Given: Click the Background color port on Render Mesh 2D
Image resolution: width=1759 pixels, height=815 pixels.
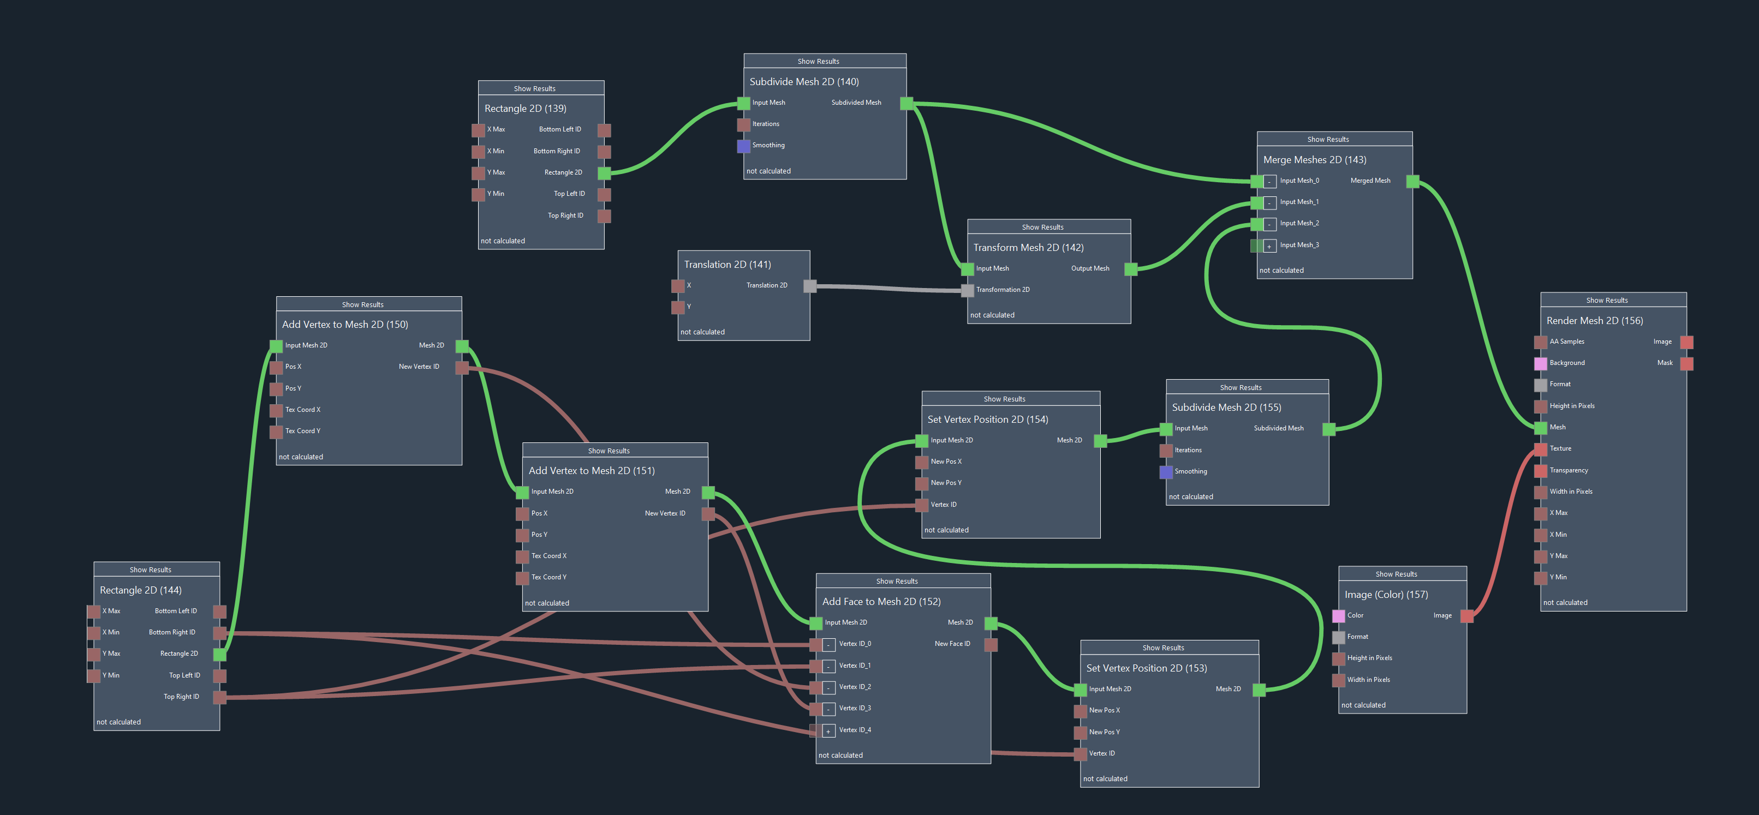Looking at the screenshot, I should click(1541, 364).
